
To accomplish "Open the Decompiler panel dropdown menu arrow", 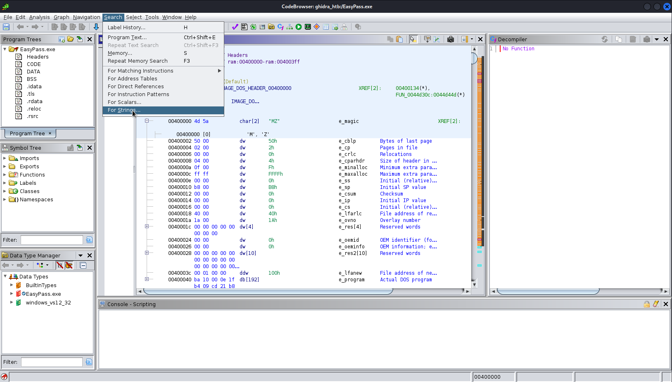I will (657, 39).
